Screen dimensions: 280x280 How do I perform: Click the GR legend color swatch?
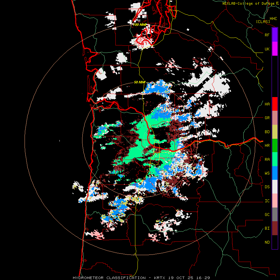coord(275,118)
